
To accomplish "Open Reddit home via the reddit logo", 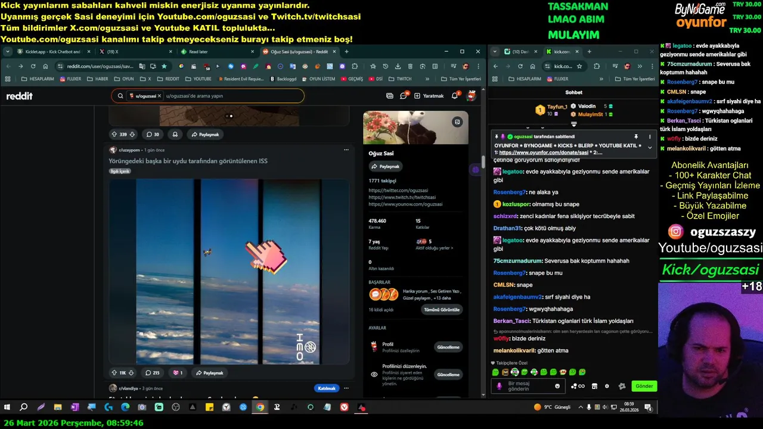I will point(20,96).
